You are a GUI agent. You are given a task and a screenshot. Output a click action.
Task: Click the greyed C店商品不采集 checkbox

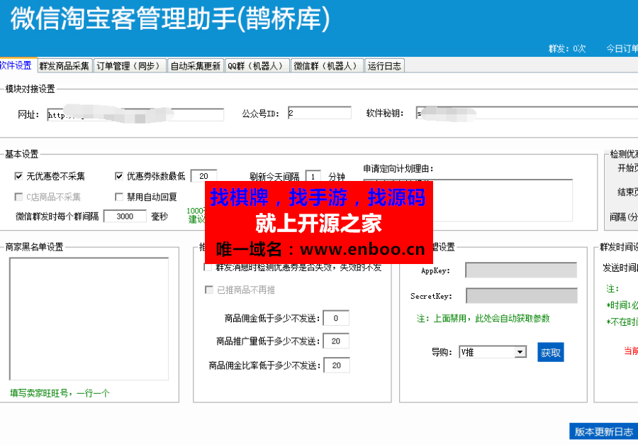click(x=18, y=197)
